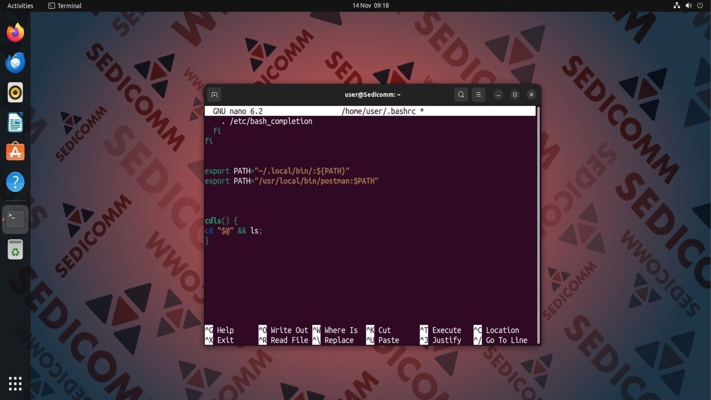This screenshot has height=400, width=711.
Task: Click the ^K Cut shortcut label
Action: (x=378, y=330)
